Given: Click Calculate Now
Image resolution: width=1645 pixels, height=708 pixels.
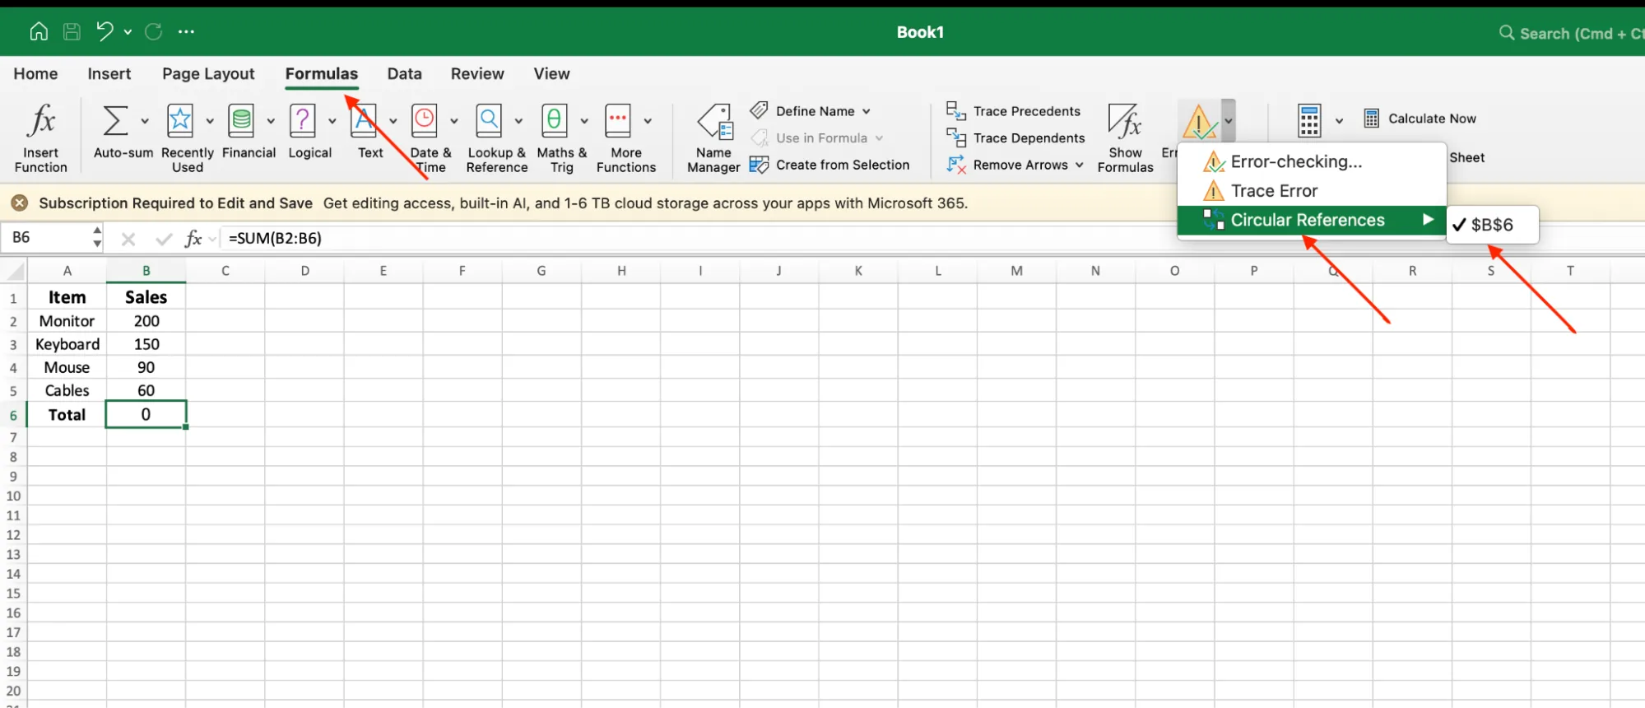Looking at the screenshot, I should point(1420,119).
